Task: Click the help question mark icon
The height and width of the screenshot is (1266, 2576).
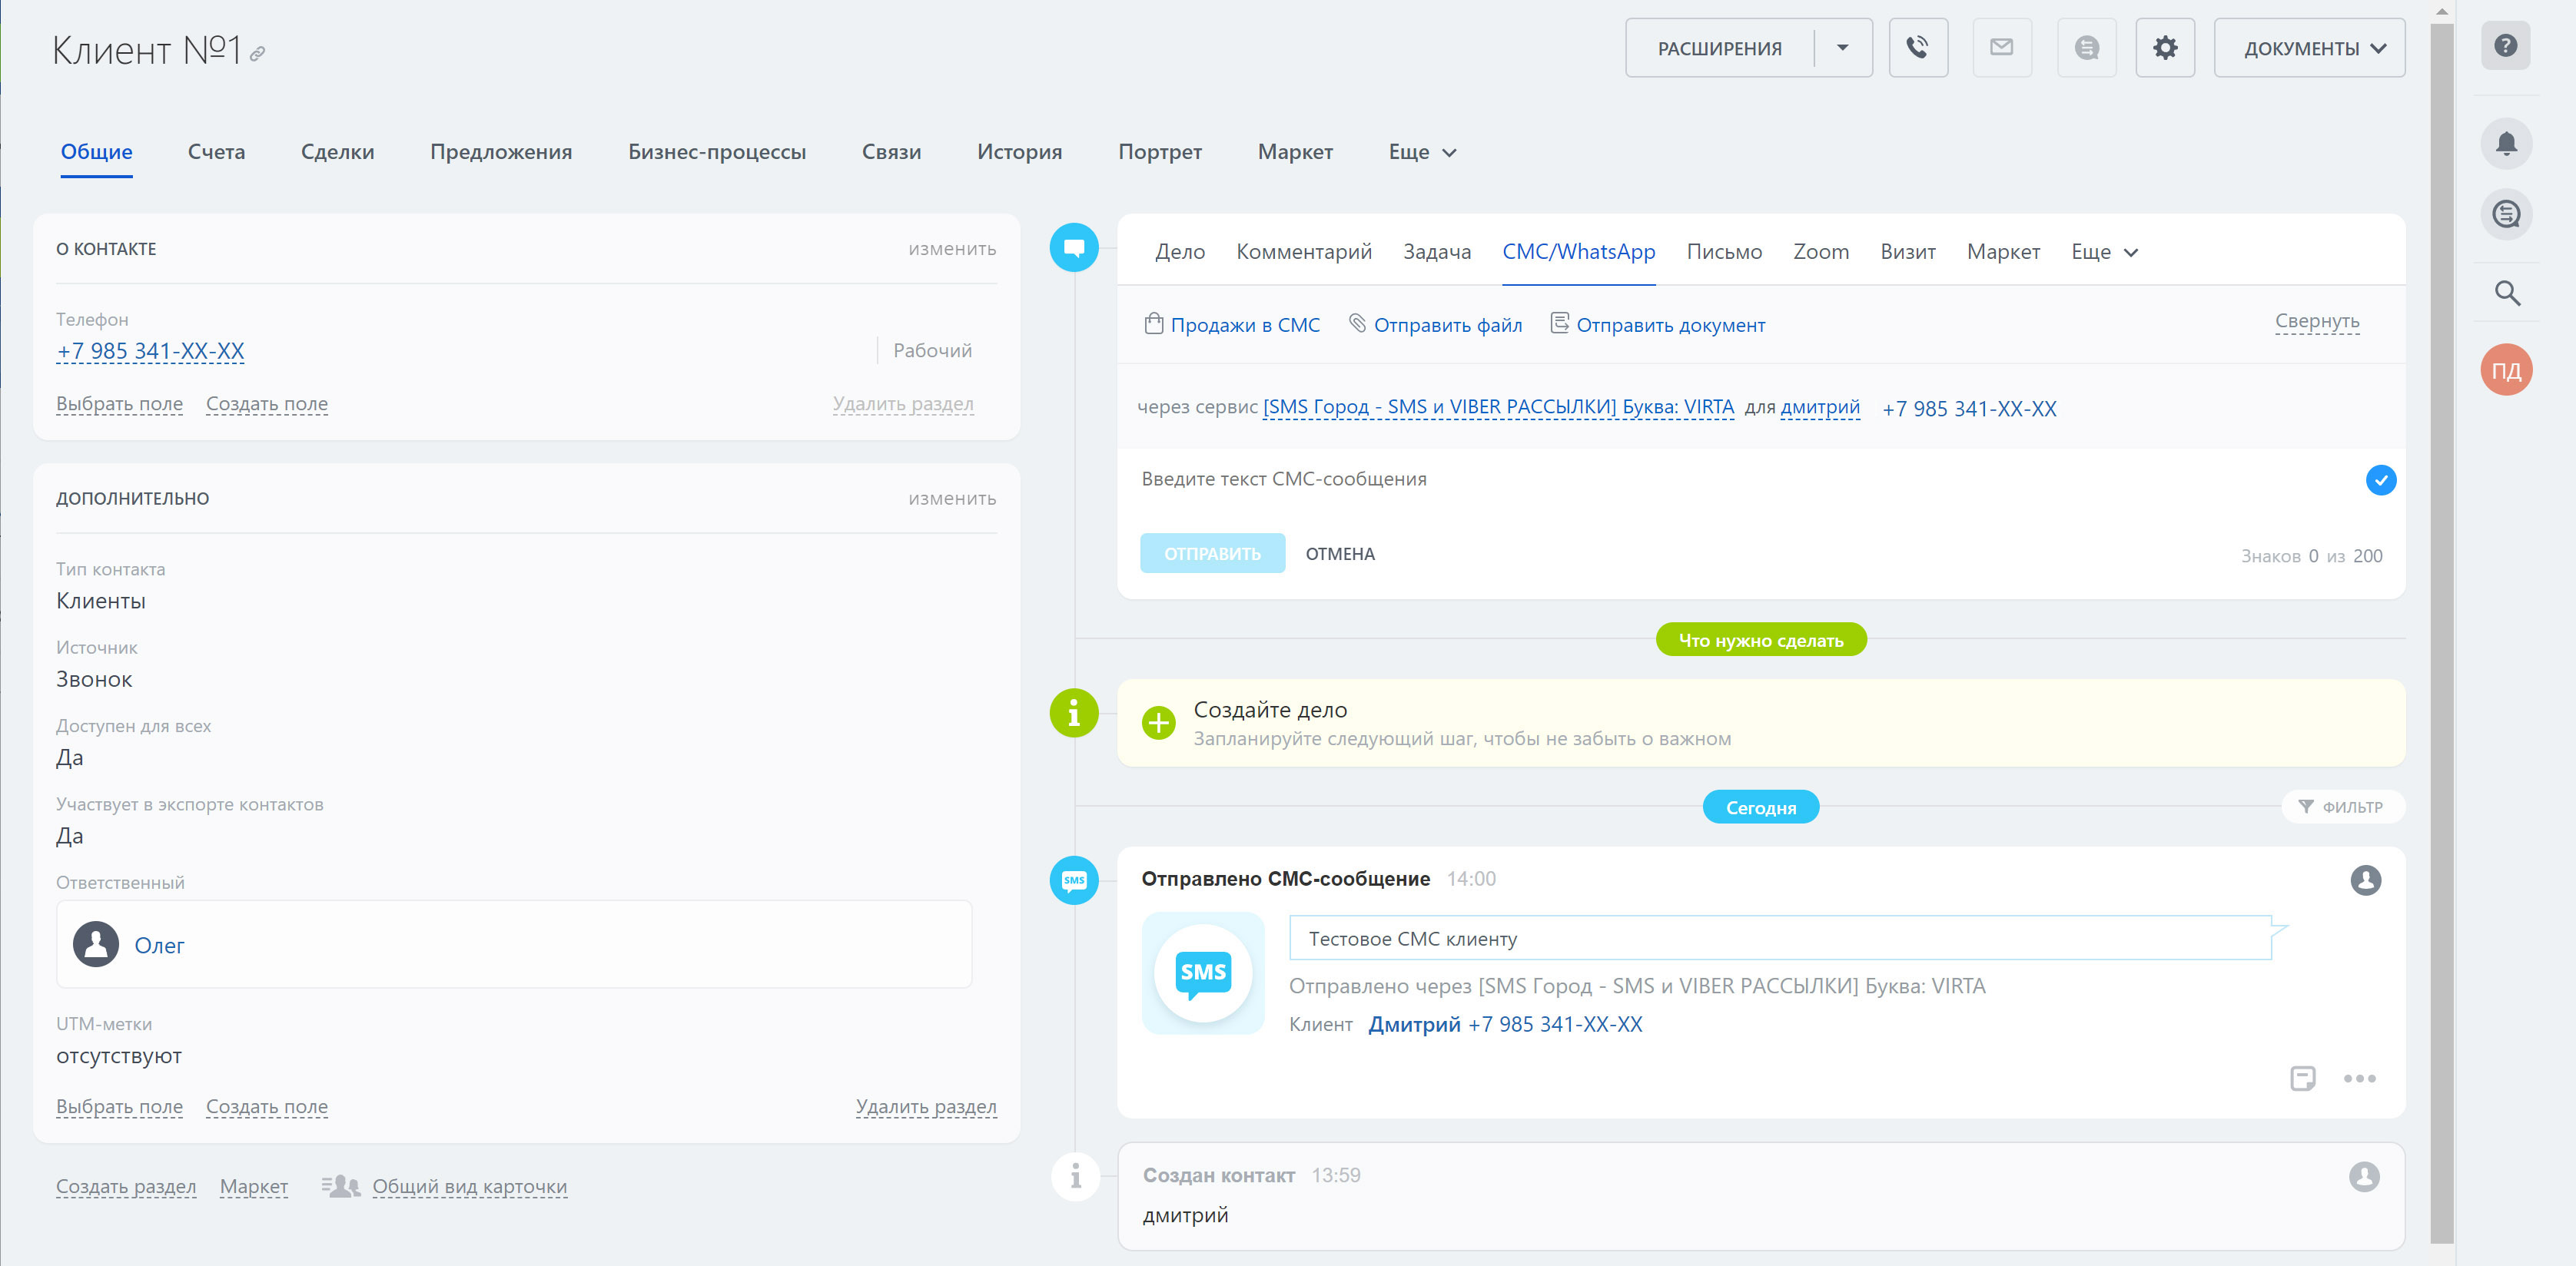Action: click(2504, 45)
